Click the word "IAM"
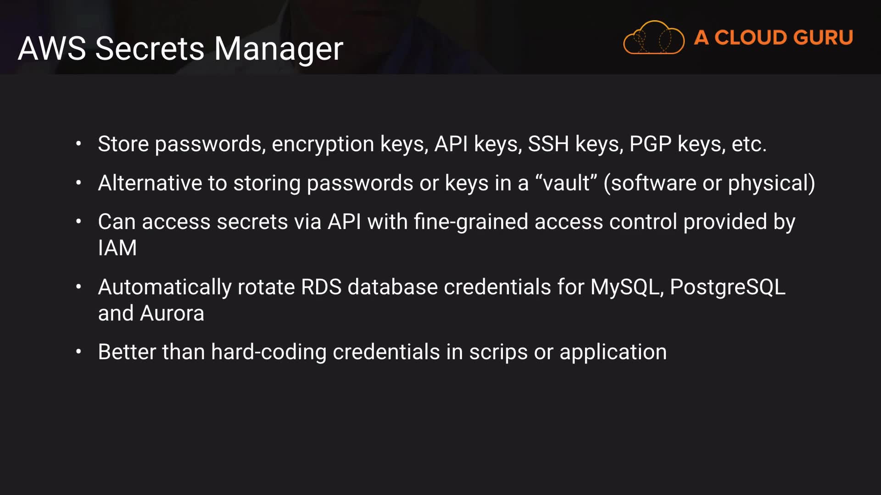The image size is (881, 495). pyautogui.click(x=117, y=248)
